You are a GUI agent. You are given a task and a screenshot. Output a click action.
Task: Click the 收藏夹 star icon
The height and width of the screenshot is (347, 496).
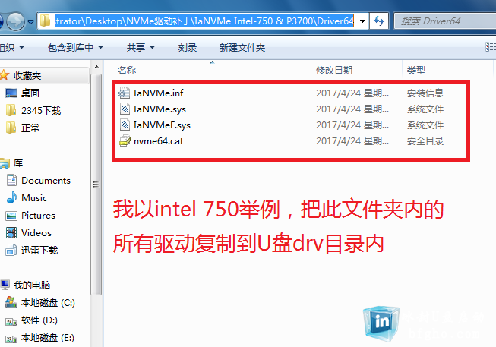click(x=4, y=75)
